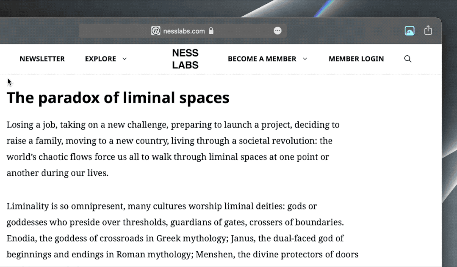The width and height of the screenshot is (457, 267).
Task: Expand the Become a Member chevron
Action: [x=305, y=59]
